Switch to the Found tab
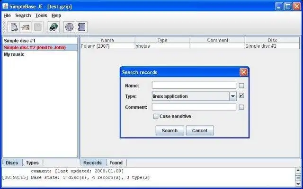The image size is (303, 189). 116,163
